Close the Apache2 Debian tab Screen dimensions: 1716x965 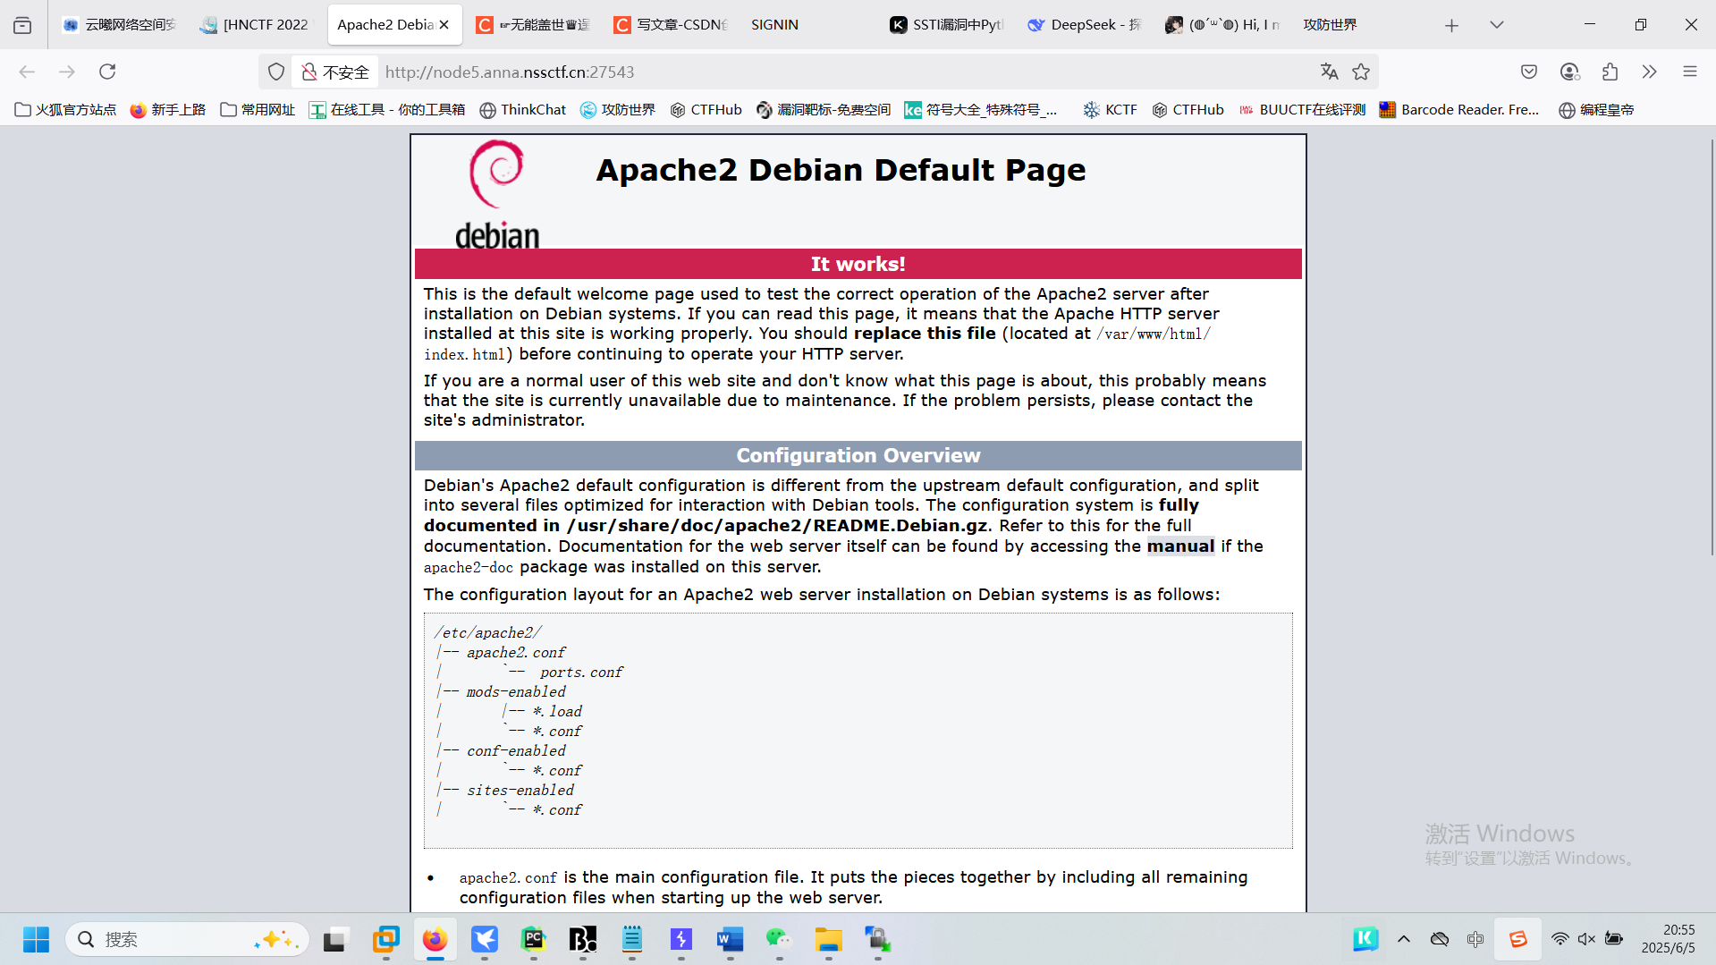click(444, 25)
